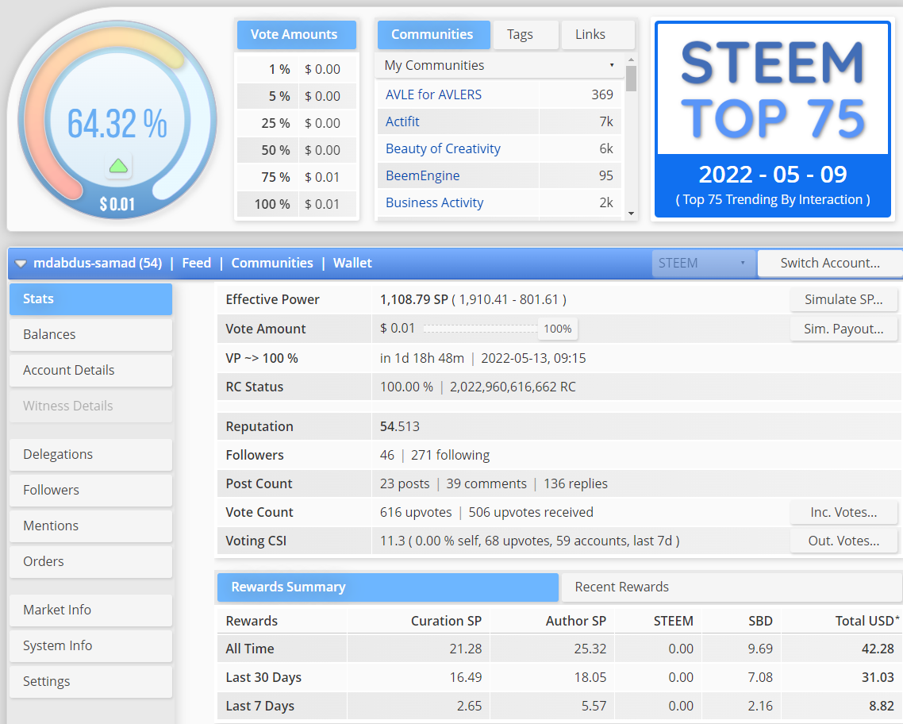This screenshot has width=903, height=724.
Task: Open the STEEM chain dropdown
Action: 702,264
